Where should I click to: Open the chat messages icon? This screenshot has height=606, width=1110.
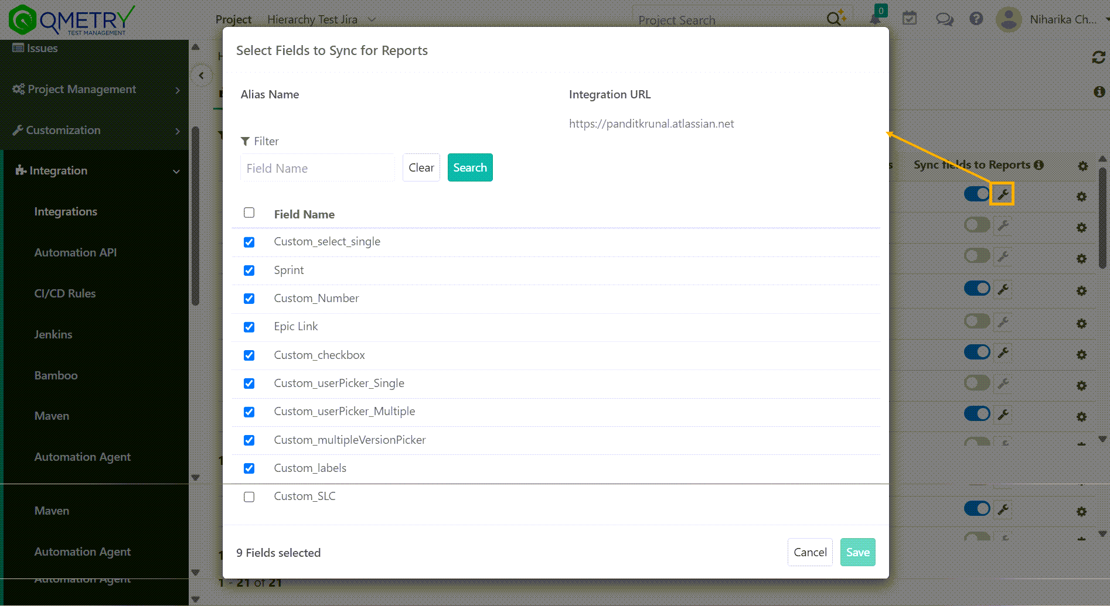944,18
